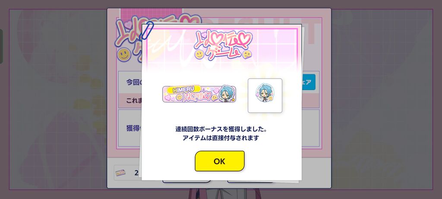The image size is (442, 199).
Task: Tap the right button hidden under dialog
Action: [250, 182]
